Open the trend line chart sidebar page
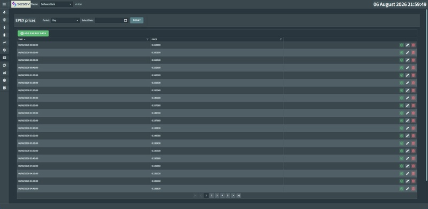 [4, 43]
